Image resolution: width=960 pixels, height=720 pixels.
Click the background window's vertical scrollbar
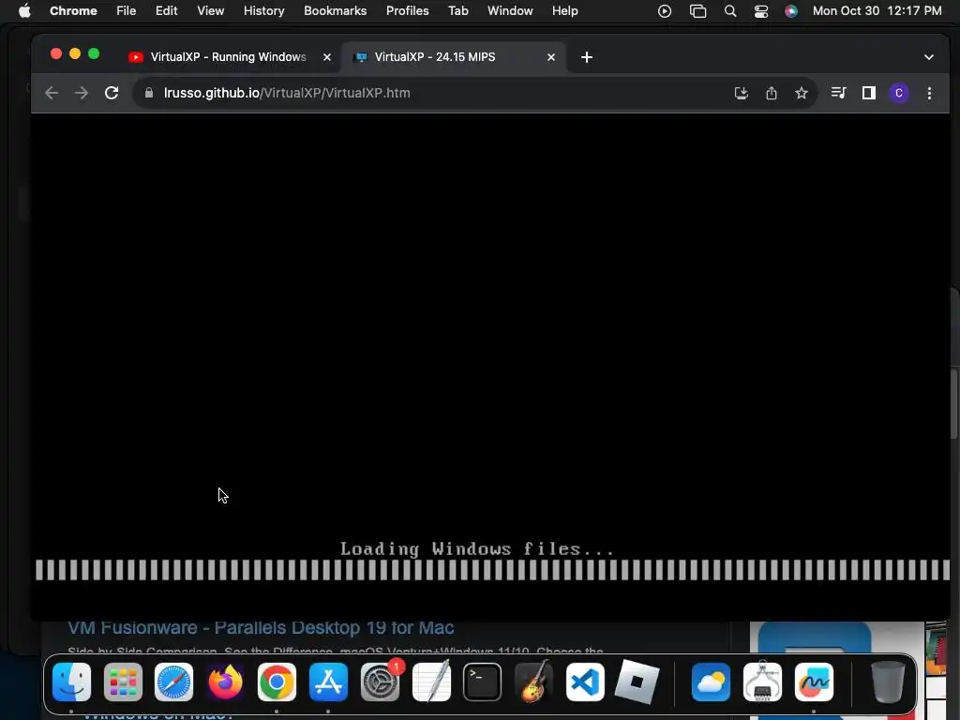pos(953,403)
